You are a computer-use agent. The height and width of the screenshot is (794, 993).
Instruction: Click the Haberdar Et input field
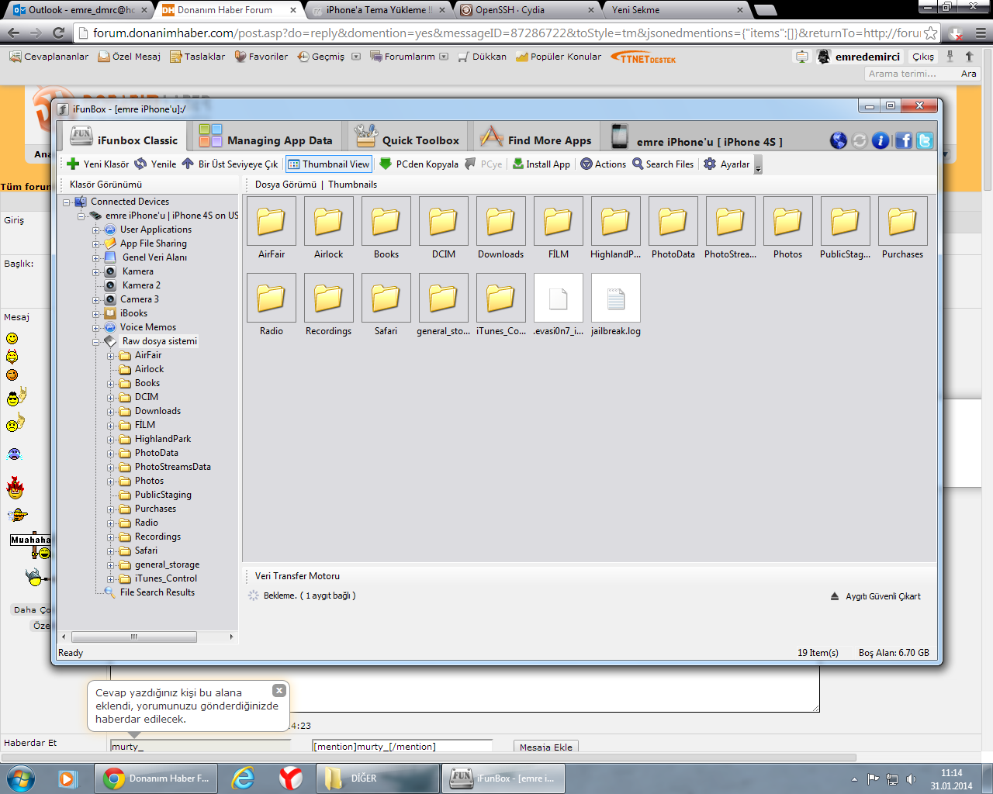200,746
